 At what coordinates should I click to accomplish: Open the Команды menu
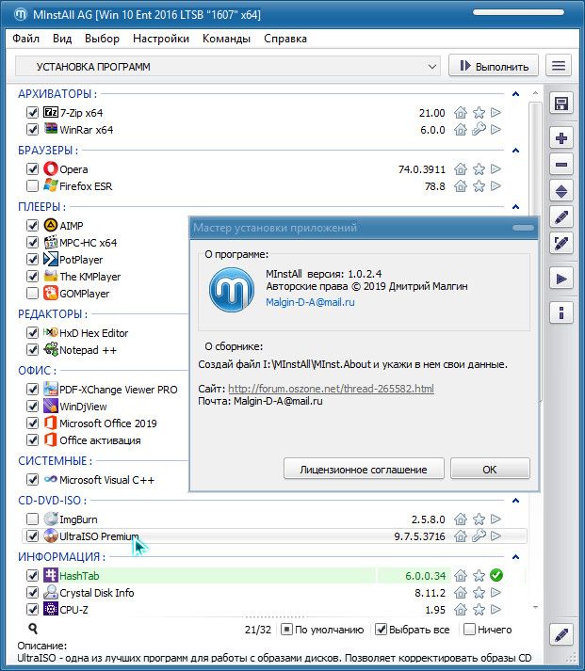(226, 39)
